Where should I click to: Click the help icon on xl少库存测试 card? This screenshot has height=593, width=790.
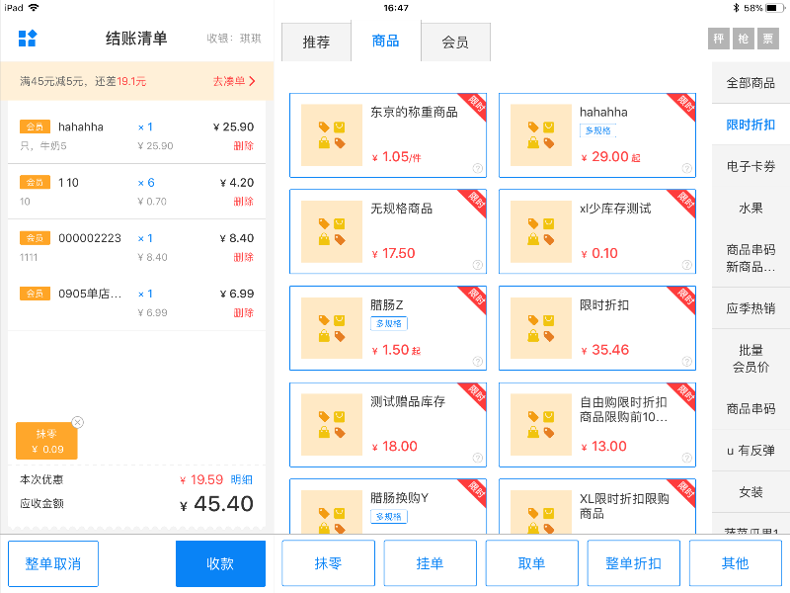point(686,265)
